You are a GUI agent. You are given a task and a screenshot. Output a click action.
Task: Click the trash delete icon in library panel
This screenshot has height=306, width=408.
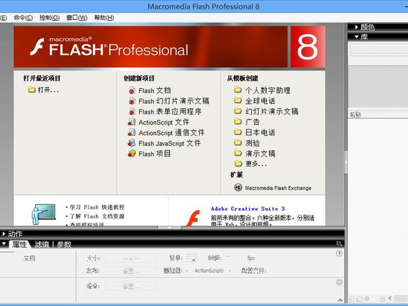pos(382,299)
